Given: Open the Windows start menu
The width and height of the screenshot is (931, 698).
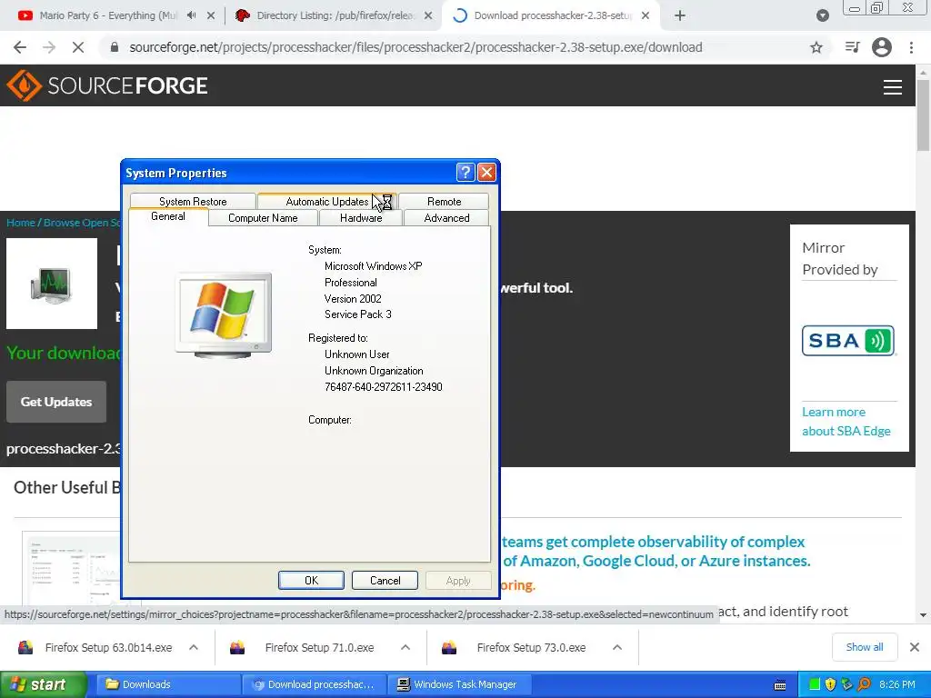Looking at the screenshot, I should coord(44,684).
